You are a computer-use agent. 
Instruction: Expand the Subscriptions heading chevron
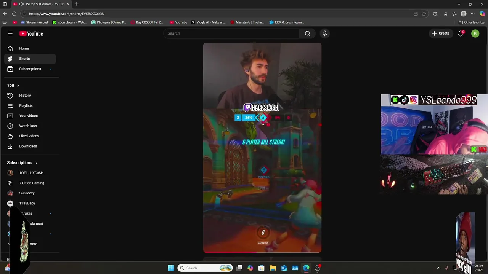point(36,163)
